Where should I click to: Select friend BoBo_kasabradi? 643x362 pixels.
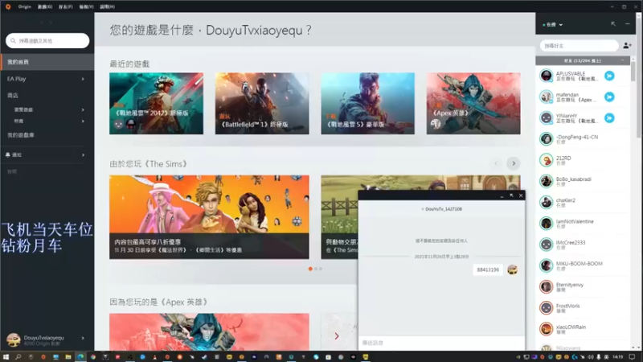(582, 182)
